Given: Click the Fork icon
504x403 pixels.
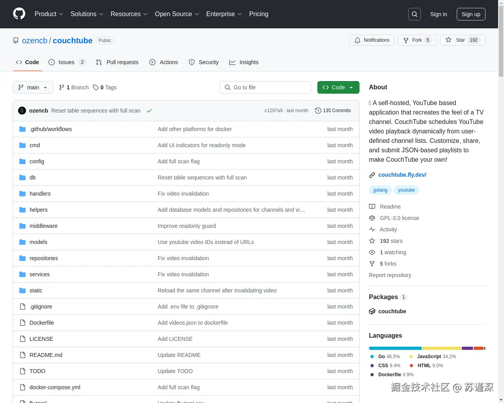Looking at the screenshot, I should click(406, 40).
